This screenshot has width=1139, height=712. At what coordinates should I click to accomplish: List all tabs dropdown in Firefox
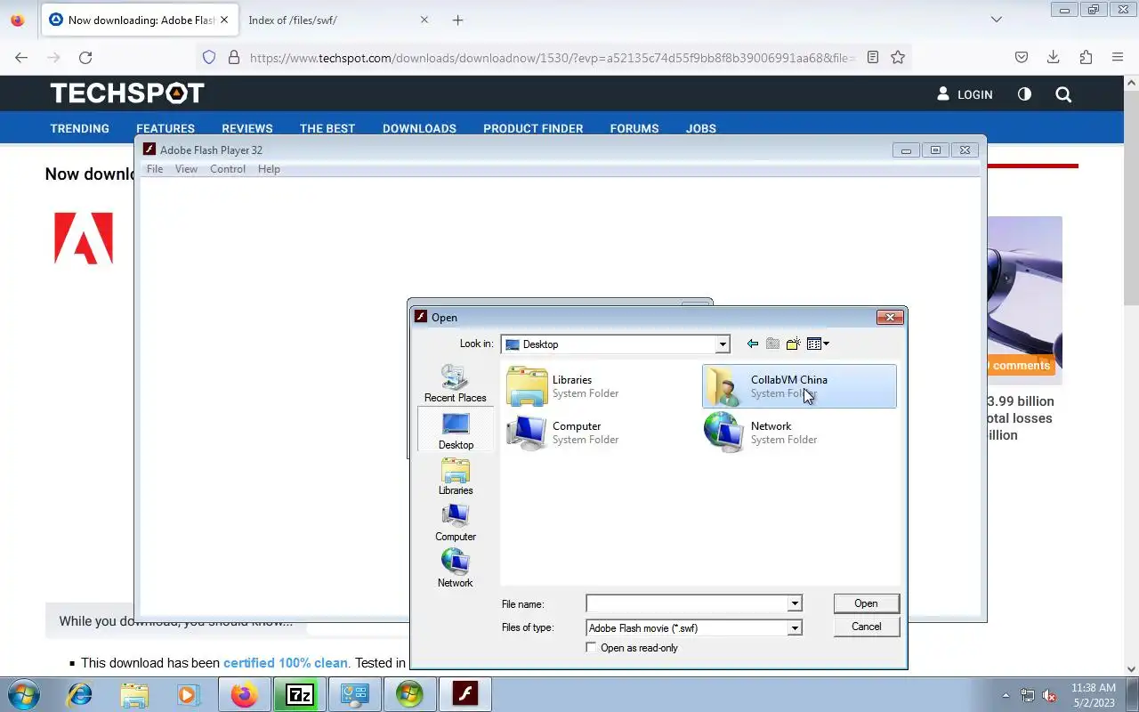click(997, 20)
